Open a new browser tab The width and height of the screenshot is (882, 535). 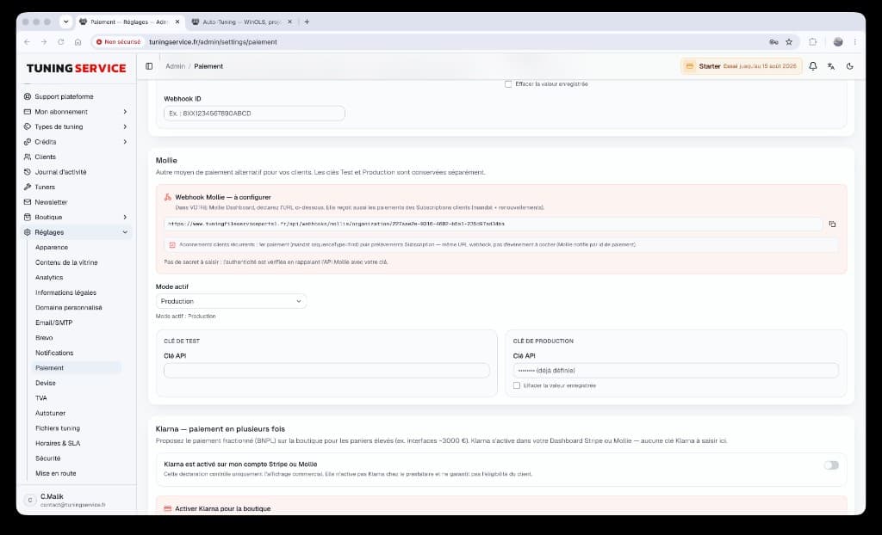pos(307,22)
